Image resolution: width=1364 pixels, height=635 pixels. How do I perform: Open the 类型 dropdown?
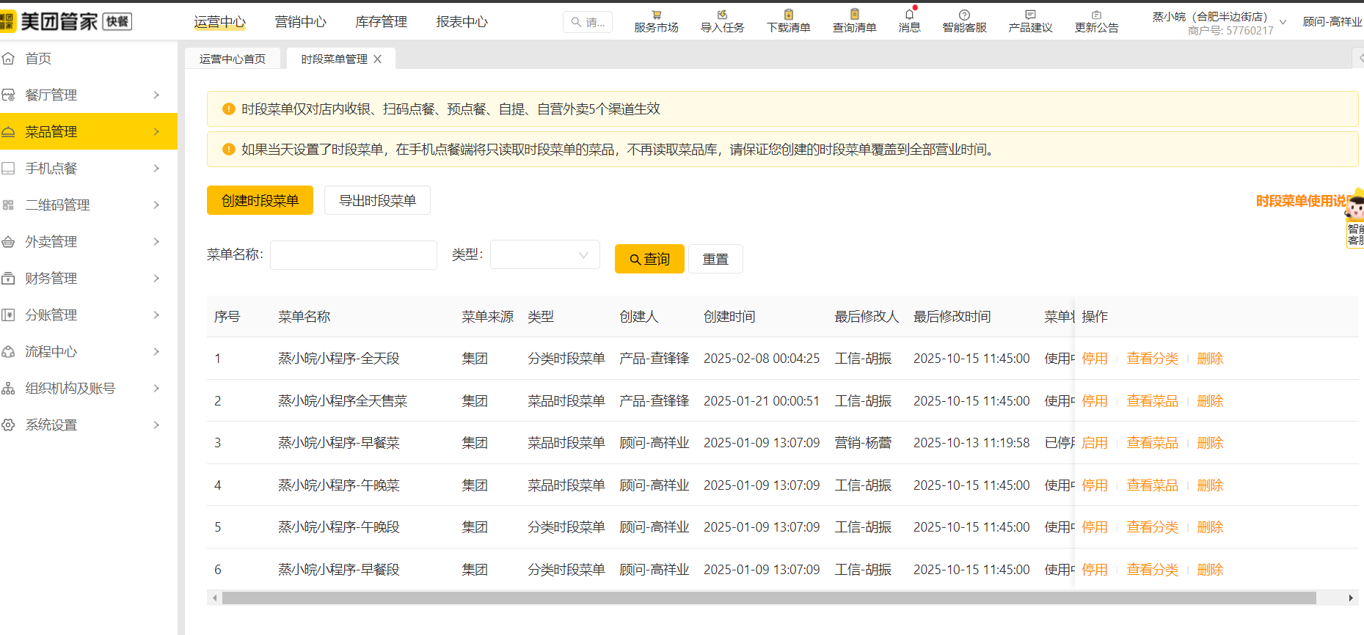(x=544, y=255)
